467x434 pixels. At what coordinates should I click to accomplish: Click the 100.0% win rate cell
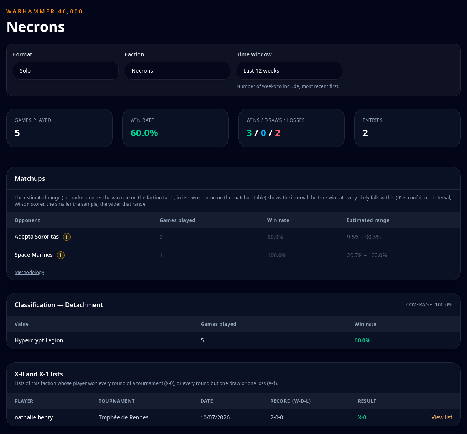pyautogui.click(x=276, y=256)
